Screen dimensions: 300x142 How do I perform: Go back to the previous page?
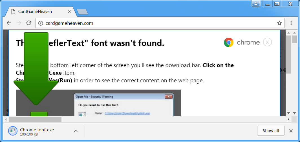pyautogui.click(x=9, y=23)
